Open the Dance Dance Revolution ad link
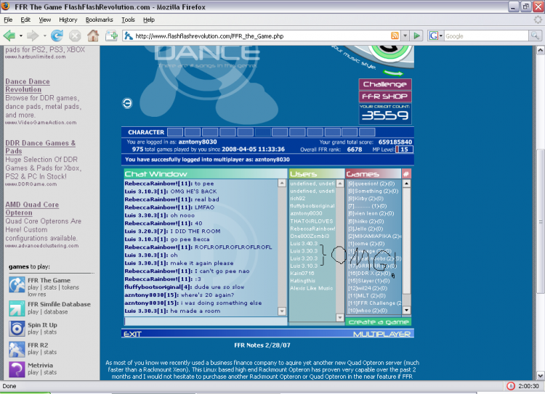The width and height of the screenshot is (545, 394). click(28, 86)
